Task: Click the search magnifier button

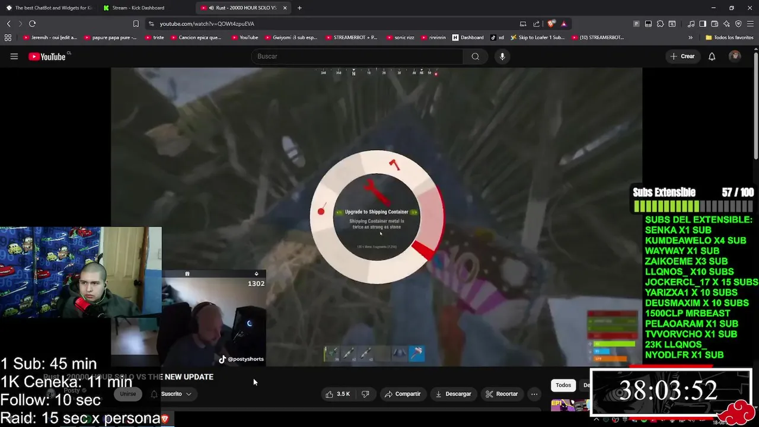Action: 476,56
